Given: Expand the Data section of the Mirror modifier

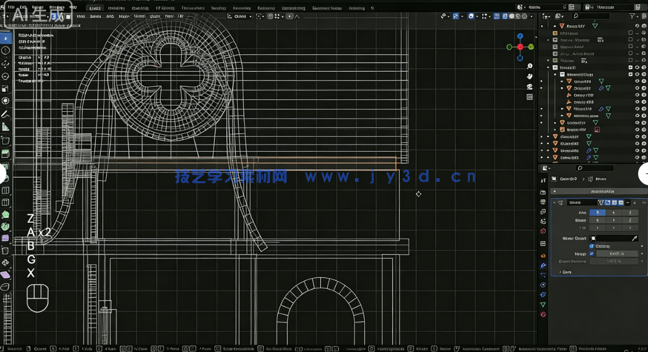Looking at the screenshot, I should coord(564,272).
